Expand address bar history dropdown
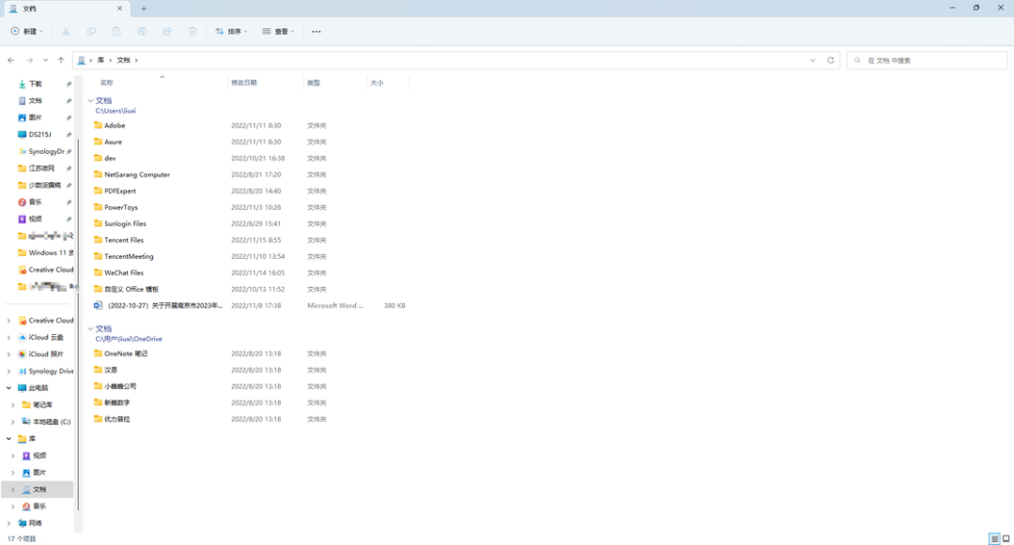The image size is (1014, 545). pyautogui.click(x=812, y=60)
